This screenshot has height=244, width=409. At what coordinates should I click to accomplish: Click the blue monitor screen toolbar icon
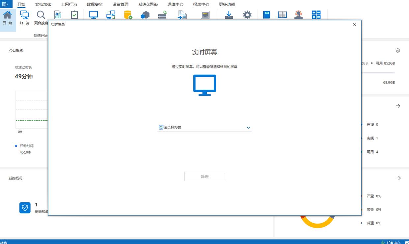point(94,15)
